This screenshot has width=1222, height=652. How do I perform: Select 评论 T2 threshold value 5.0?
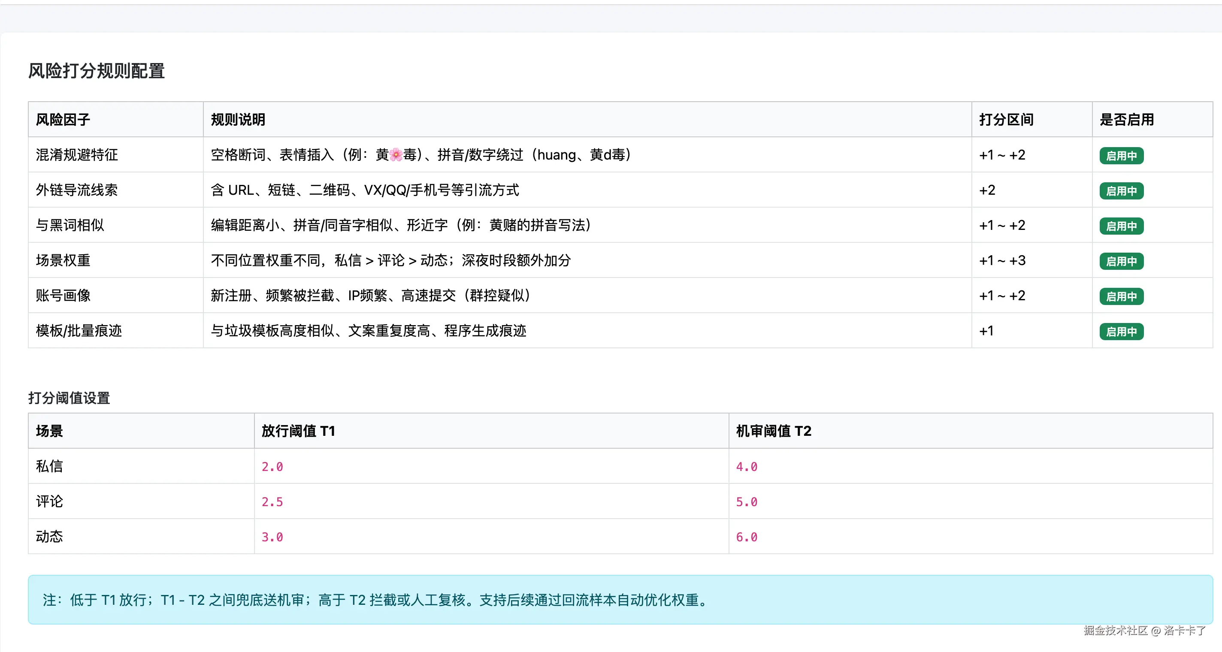pyautogui.click(x=746, y=502)
